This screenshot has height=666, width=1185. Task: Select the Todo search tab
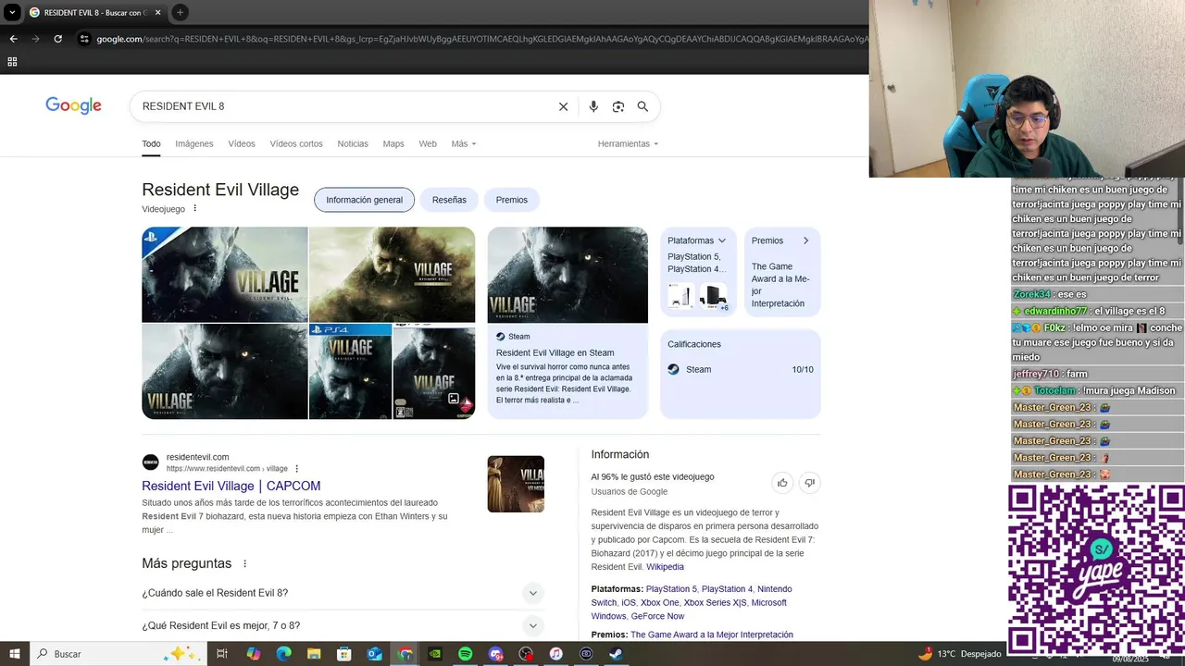(151, 143)
